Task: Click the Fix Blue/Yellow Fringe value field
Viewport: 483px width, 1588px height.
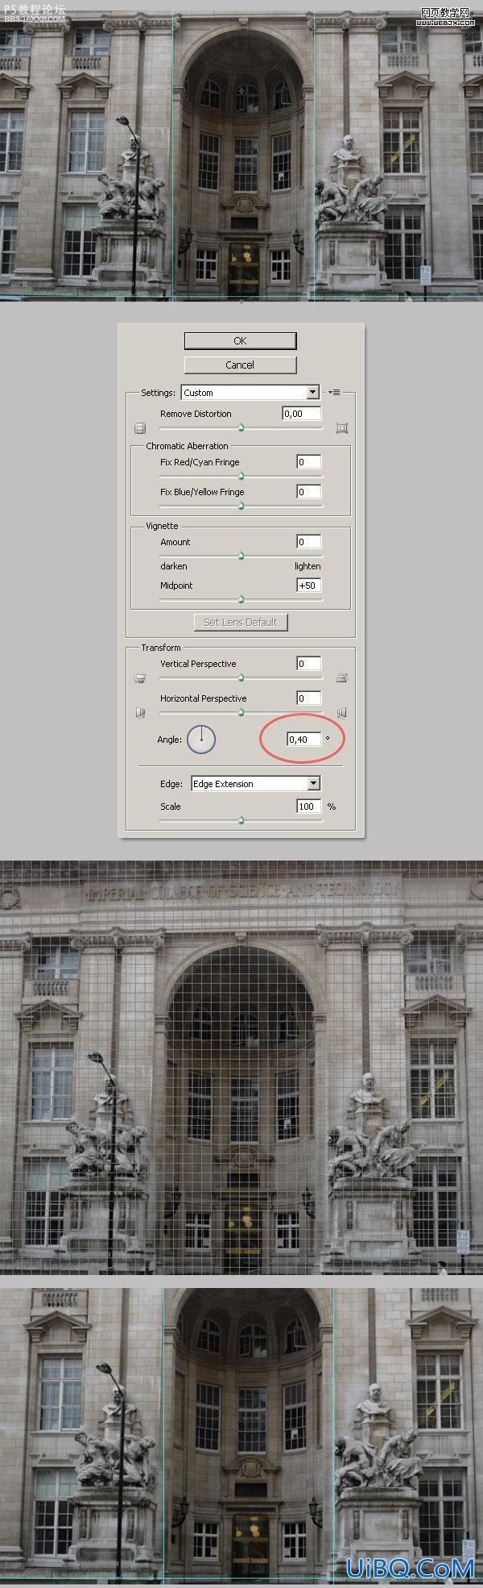Action: point(308,491)
